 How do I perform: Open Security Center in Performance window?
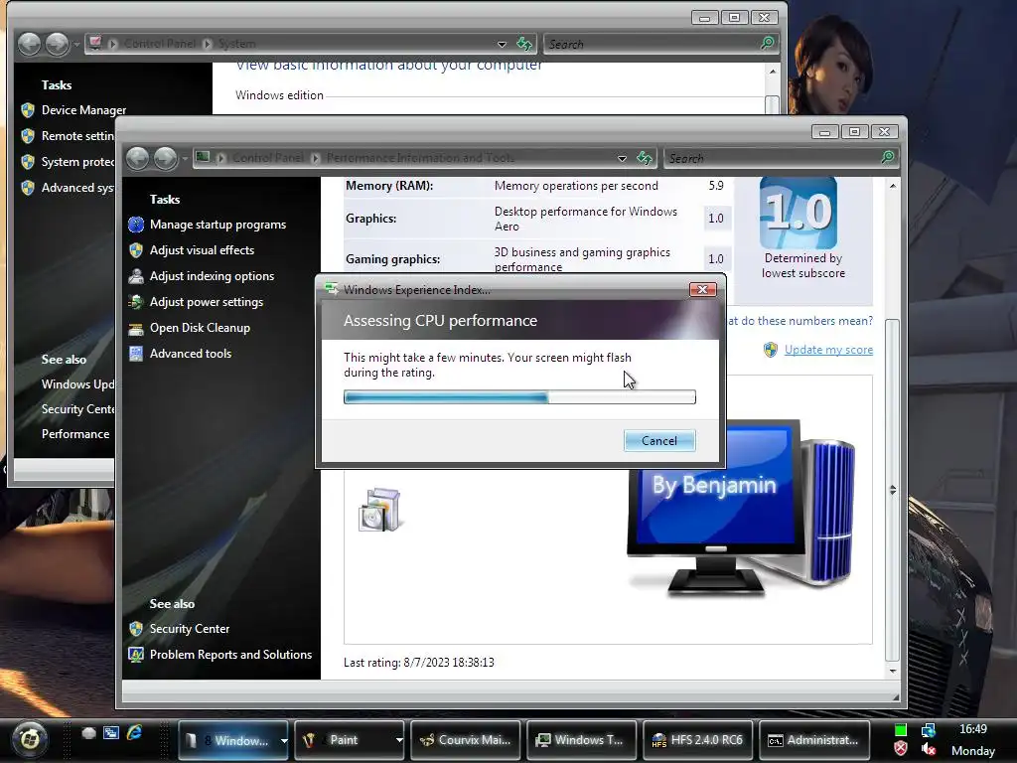[190, 629]
